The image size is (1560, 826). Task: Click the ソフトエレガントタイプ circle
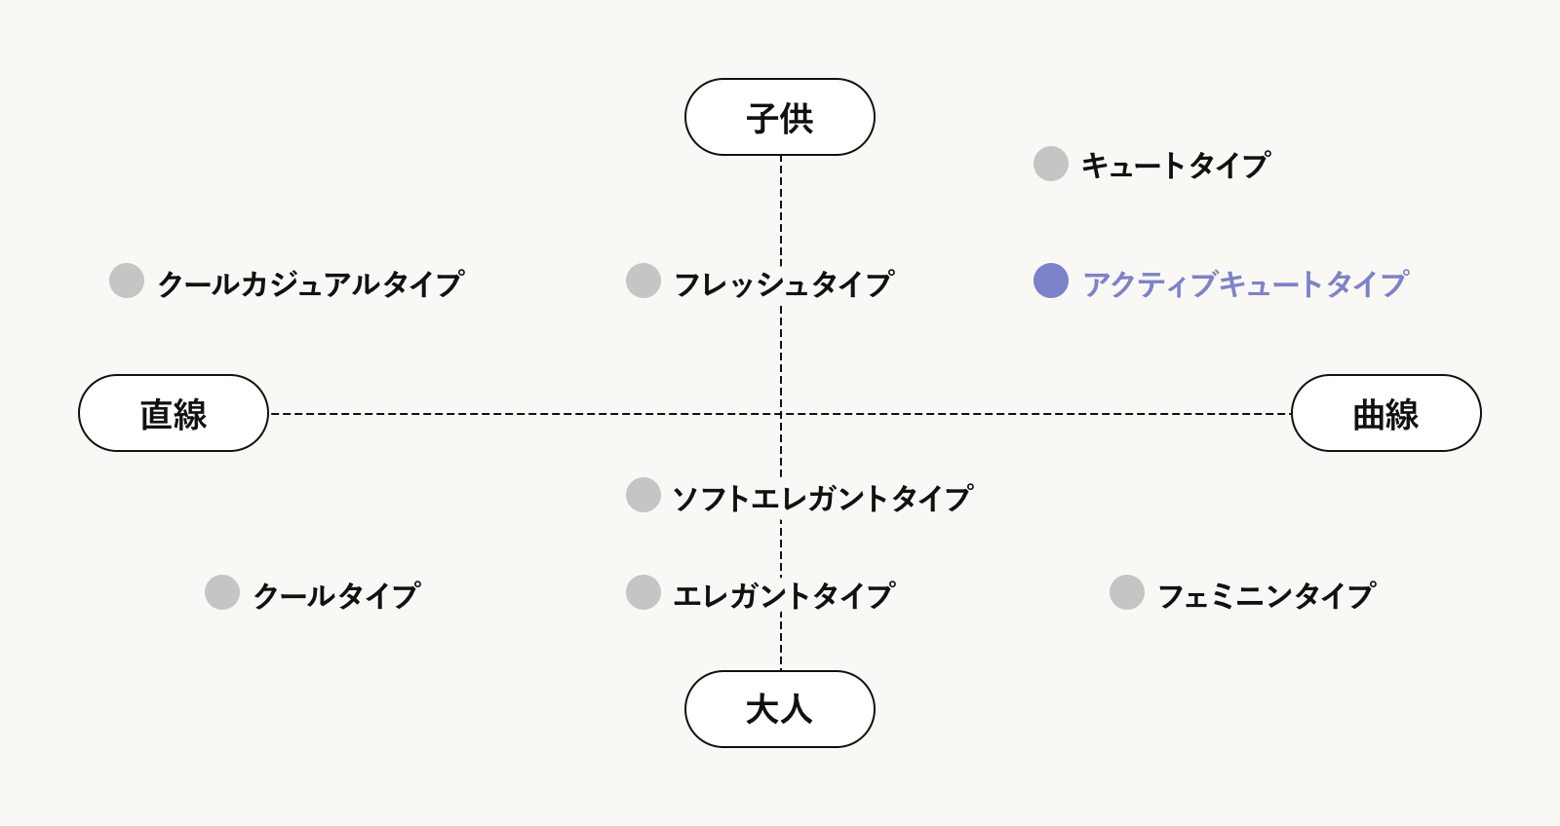coord(643,495)
